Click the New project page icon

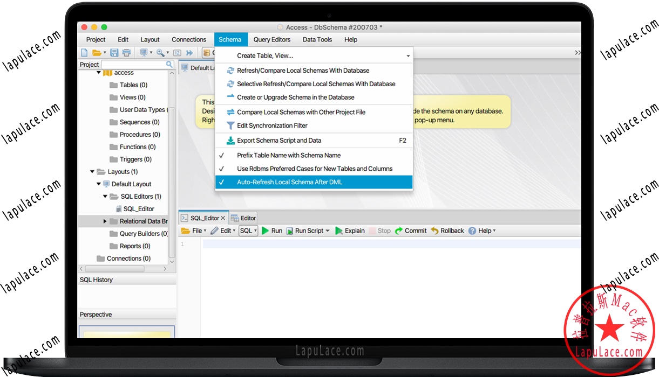[x=84, y=53]
